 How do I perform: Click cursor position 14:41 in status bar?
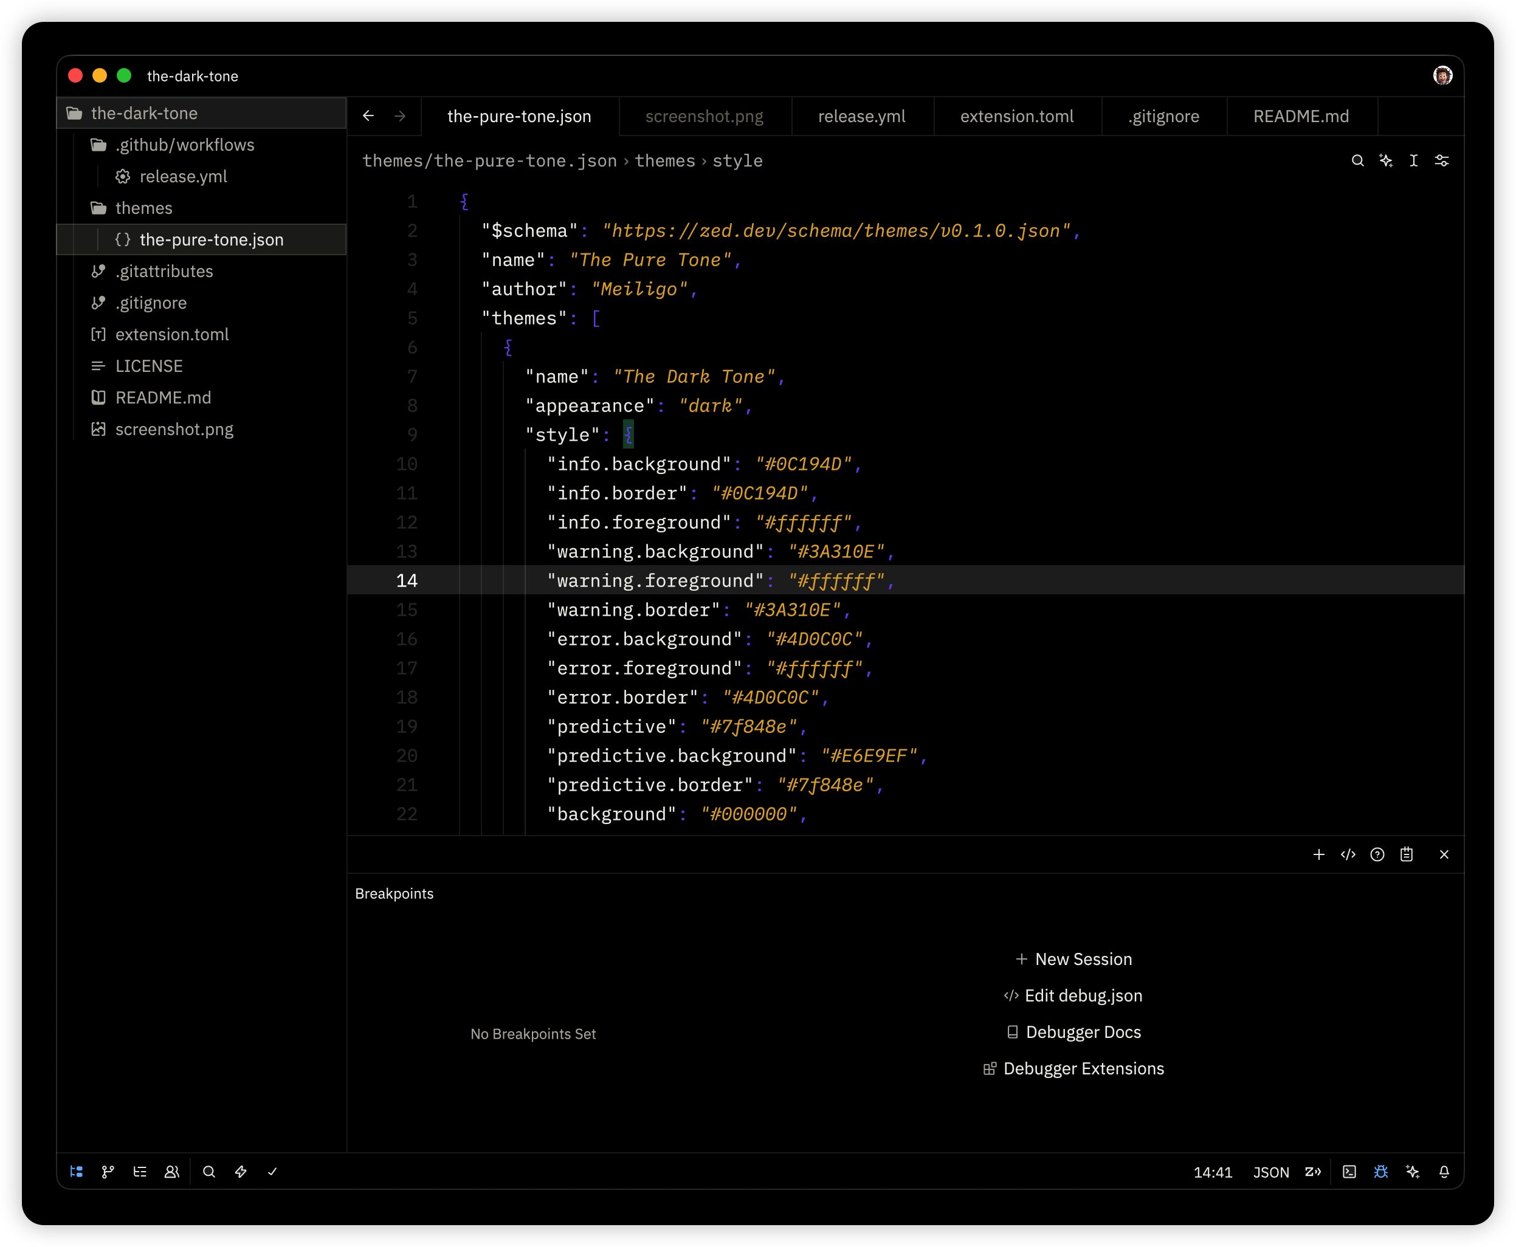(x=1213, y=1172)
